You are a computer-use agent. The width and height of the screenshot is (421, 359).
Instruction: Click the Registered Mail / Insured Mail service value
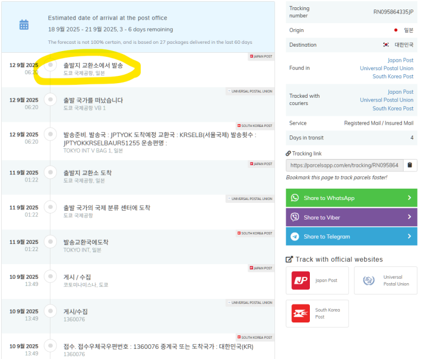click(378, 123)
